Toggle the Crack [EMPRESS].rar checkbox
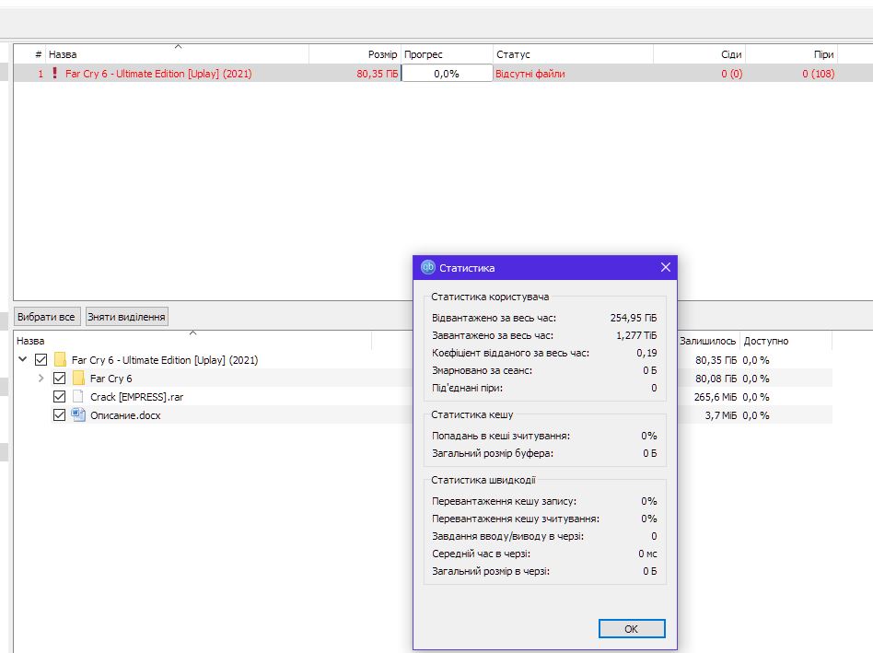The height and width of the screenshot is (653, 873). point(60,397)
